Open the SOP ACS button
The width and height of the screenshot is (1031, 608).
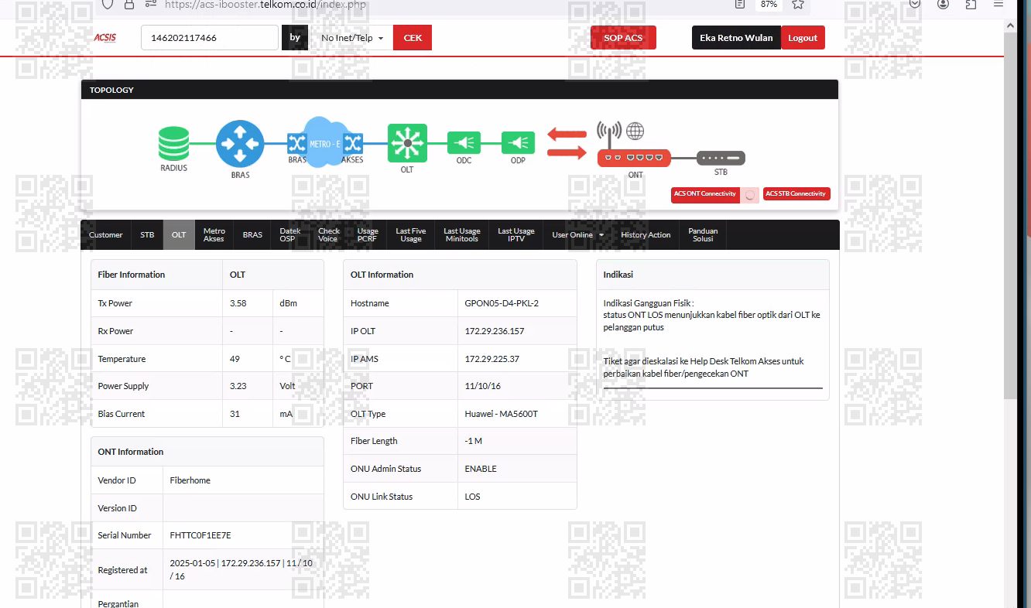[x=623, y=38]
